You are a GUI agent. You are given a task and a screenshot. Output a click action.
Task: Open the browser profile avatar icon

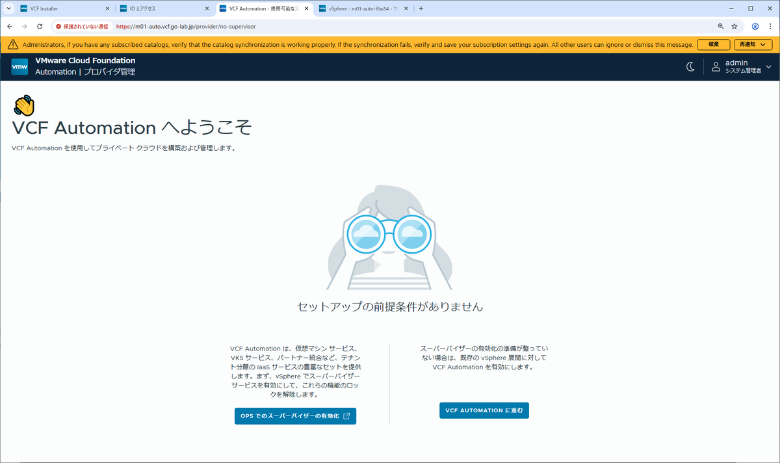pyautogui.click(x=755, y=27)
